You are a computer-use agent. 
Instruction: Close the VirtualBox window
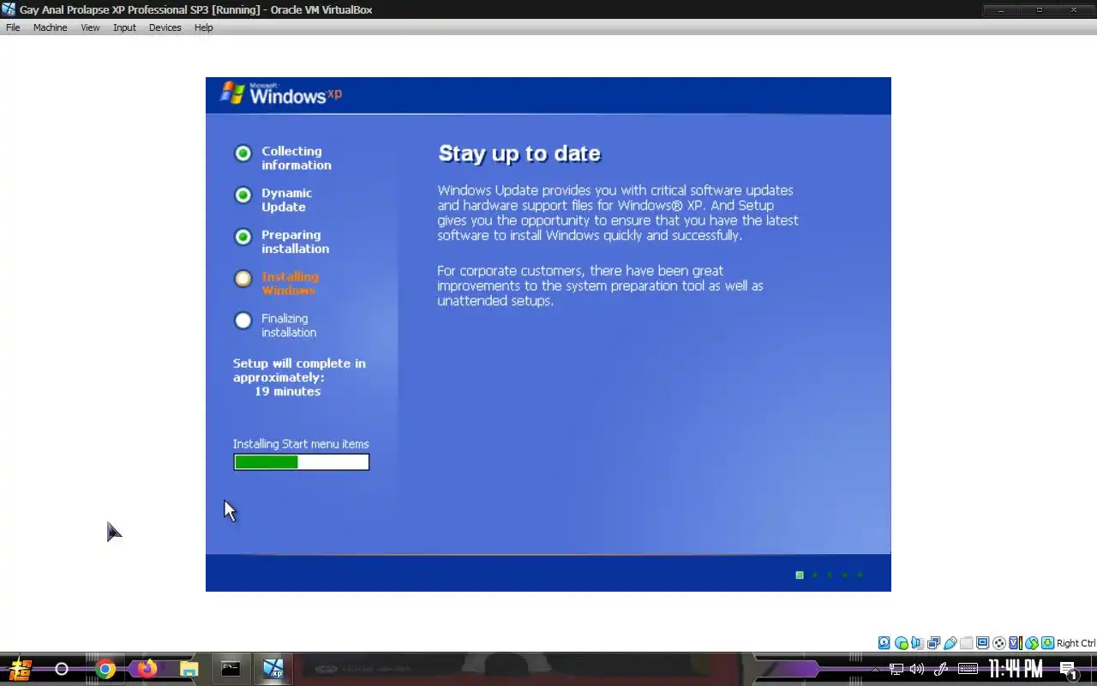pyautogui.click(x=1075, y=9)
